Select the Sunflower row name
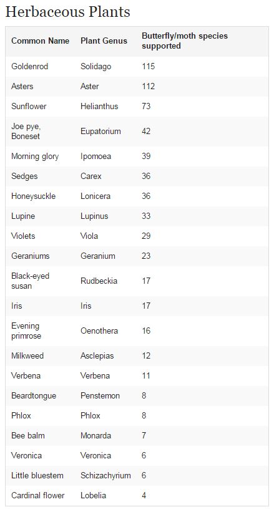This screenshot has width=274, height=512. (x=29, y=106)
